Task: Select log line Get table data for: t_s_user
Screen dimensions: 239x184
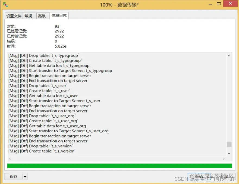Action: tap(43, 96)
